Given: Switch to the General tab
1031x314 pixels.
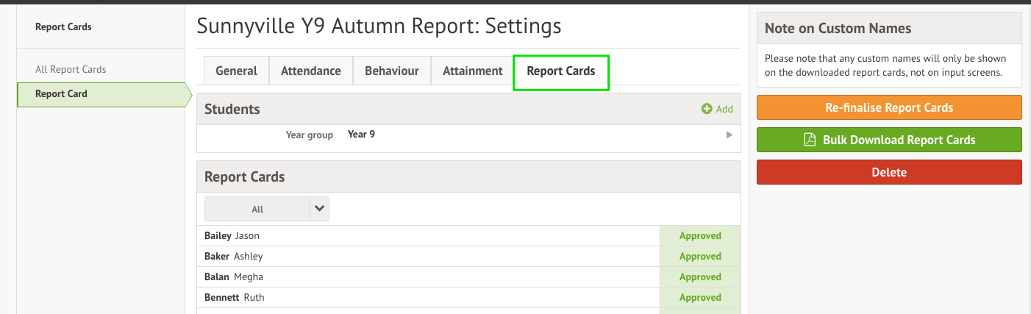Looking at the screenshot, I should pos(236,71).
